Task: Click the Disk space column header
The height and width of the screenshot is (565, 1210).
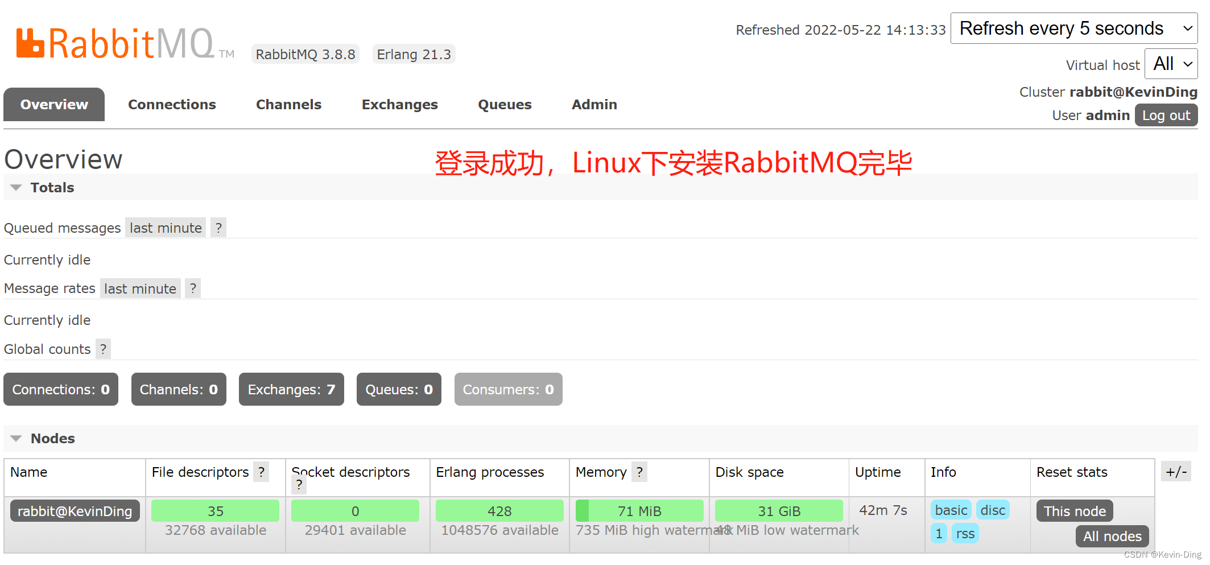Action: (749, 472)
